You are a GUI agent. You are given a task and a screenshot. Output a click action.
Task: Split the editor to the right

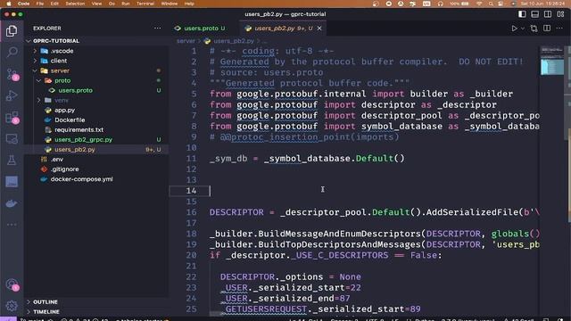point(547,29)
